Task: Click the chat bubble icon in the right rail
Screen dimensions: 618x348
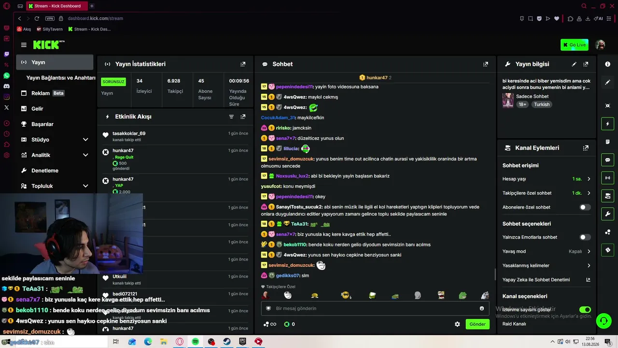Action: coord(608,160)
